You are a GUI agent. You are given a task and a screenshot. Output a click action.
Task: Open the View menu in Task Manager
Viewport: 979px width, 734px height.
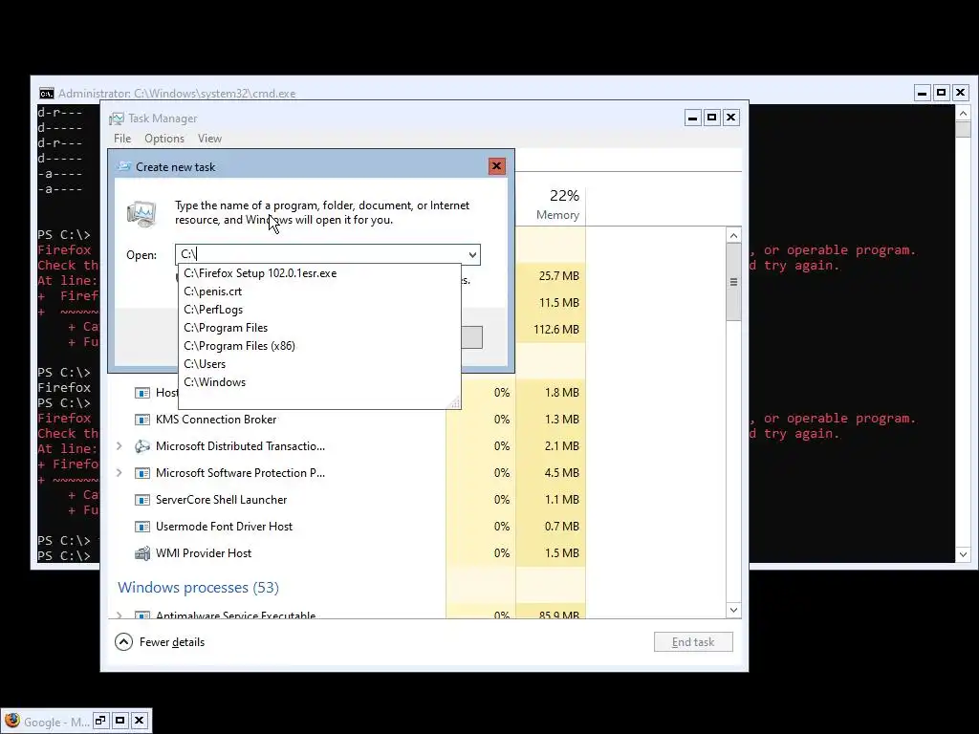pos(209,139)
